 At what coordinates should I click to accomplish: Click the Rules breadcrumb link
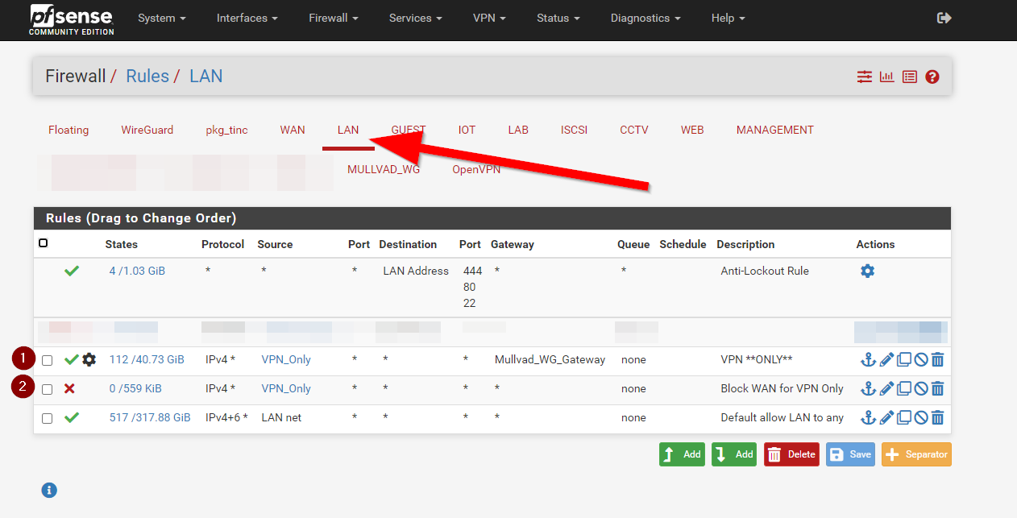click(147, 77)
